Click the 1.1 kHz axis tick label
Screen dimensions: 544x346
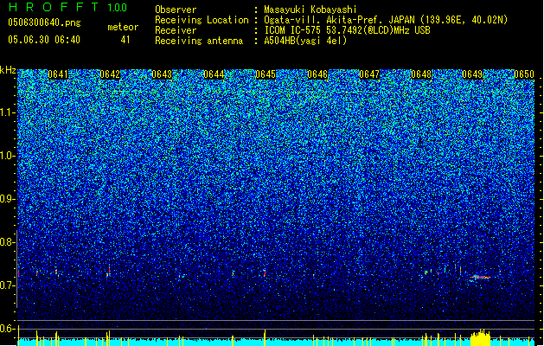(x=7, y=112)
